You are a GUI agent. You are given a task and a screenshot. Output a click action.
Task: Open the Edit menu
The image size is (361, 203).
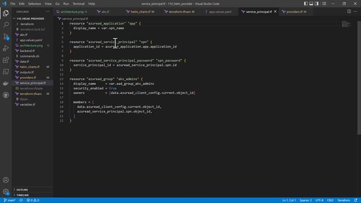[x=21, y=4]
